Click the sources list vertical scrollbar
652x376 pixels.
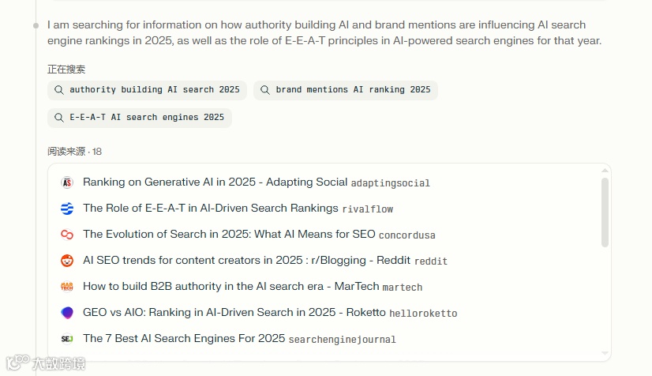click(x=605, y=212)
